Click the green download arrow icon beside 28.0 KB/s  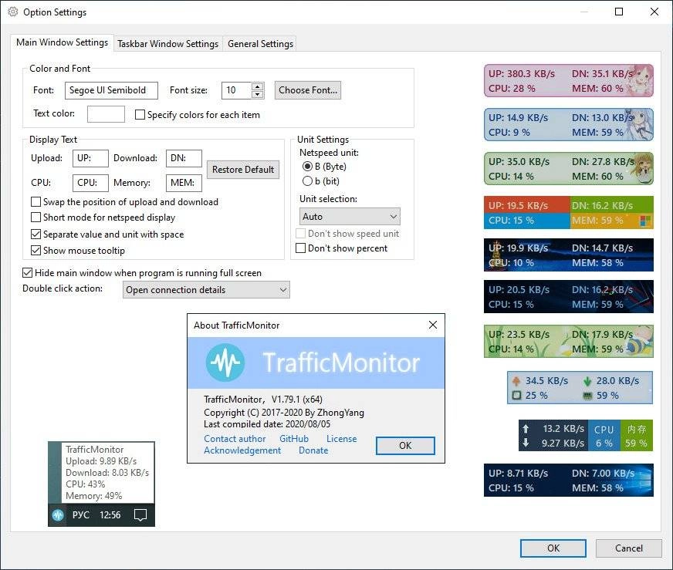pos(587,381)
